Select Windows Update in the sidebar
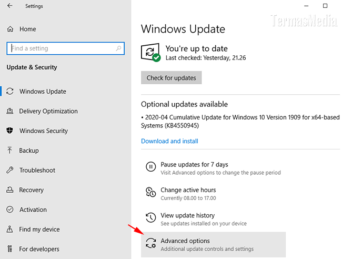 click(43, 91)
